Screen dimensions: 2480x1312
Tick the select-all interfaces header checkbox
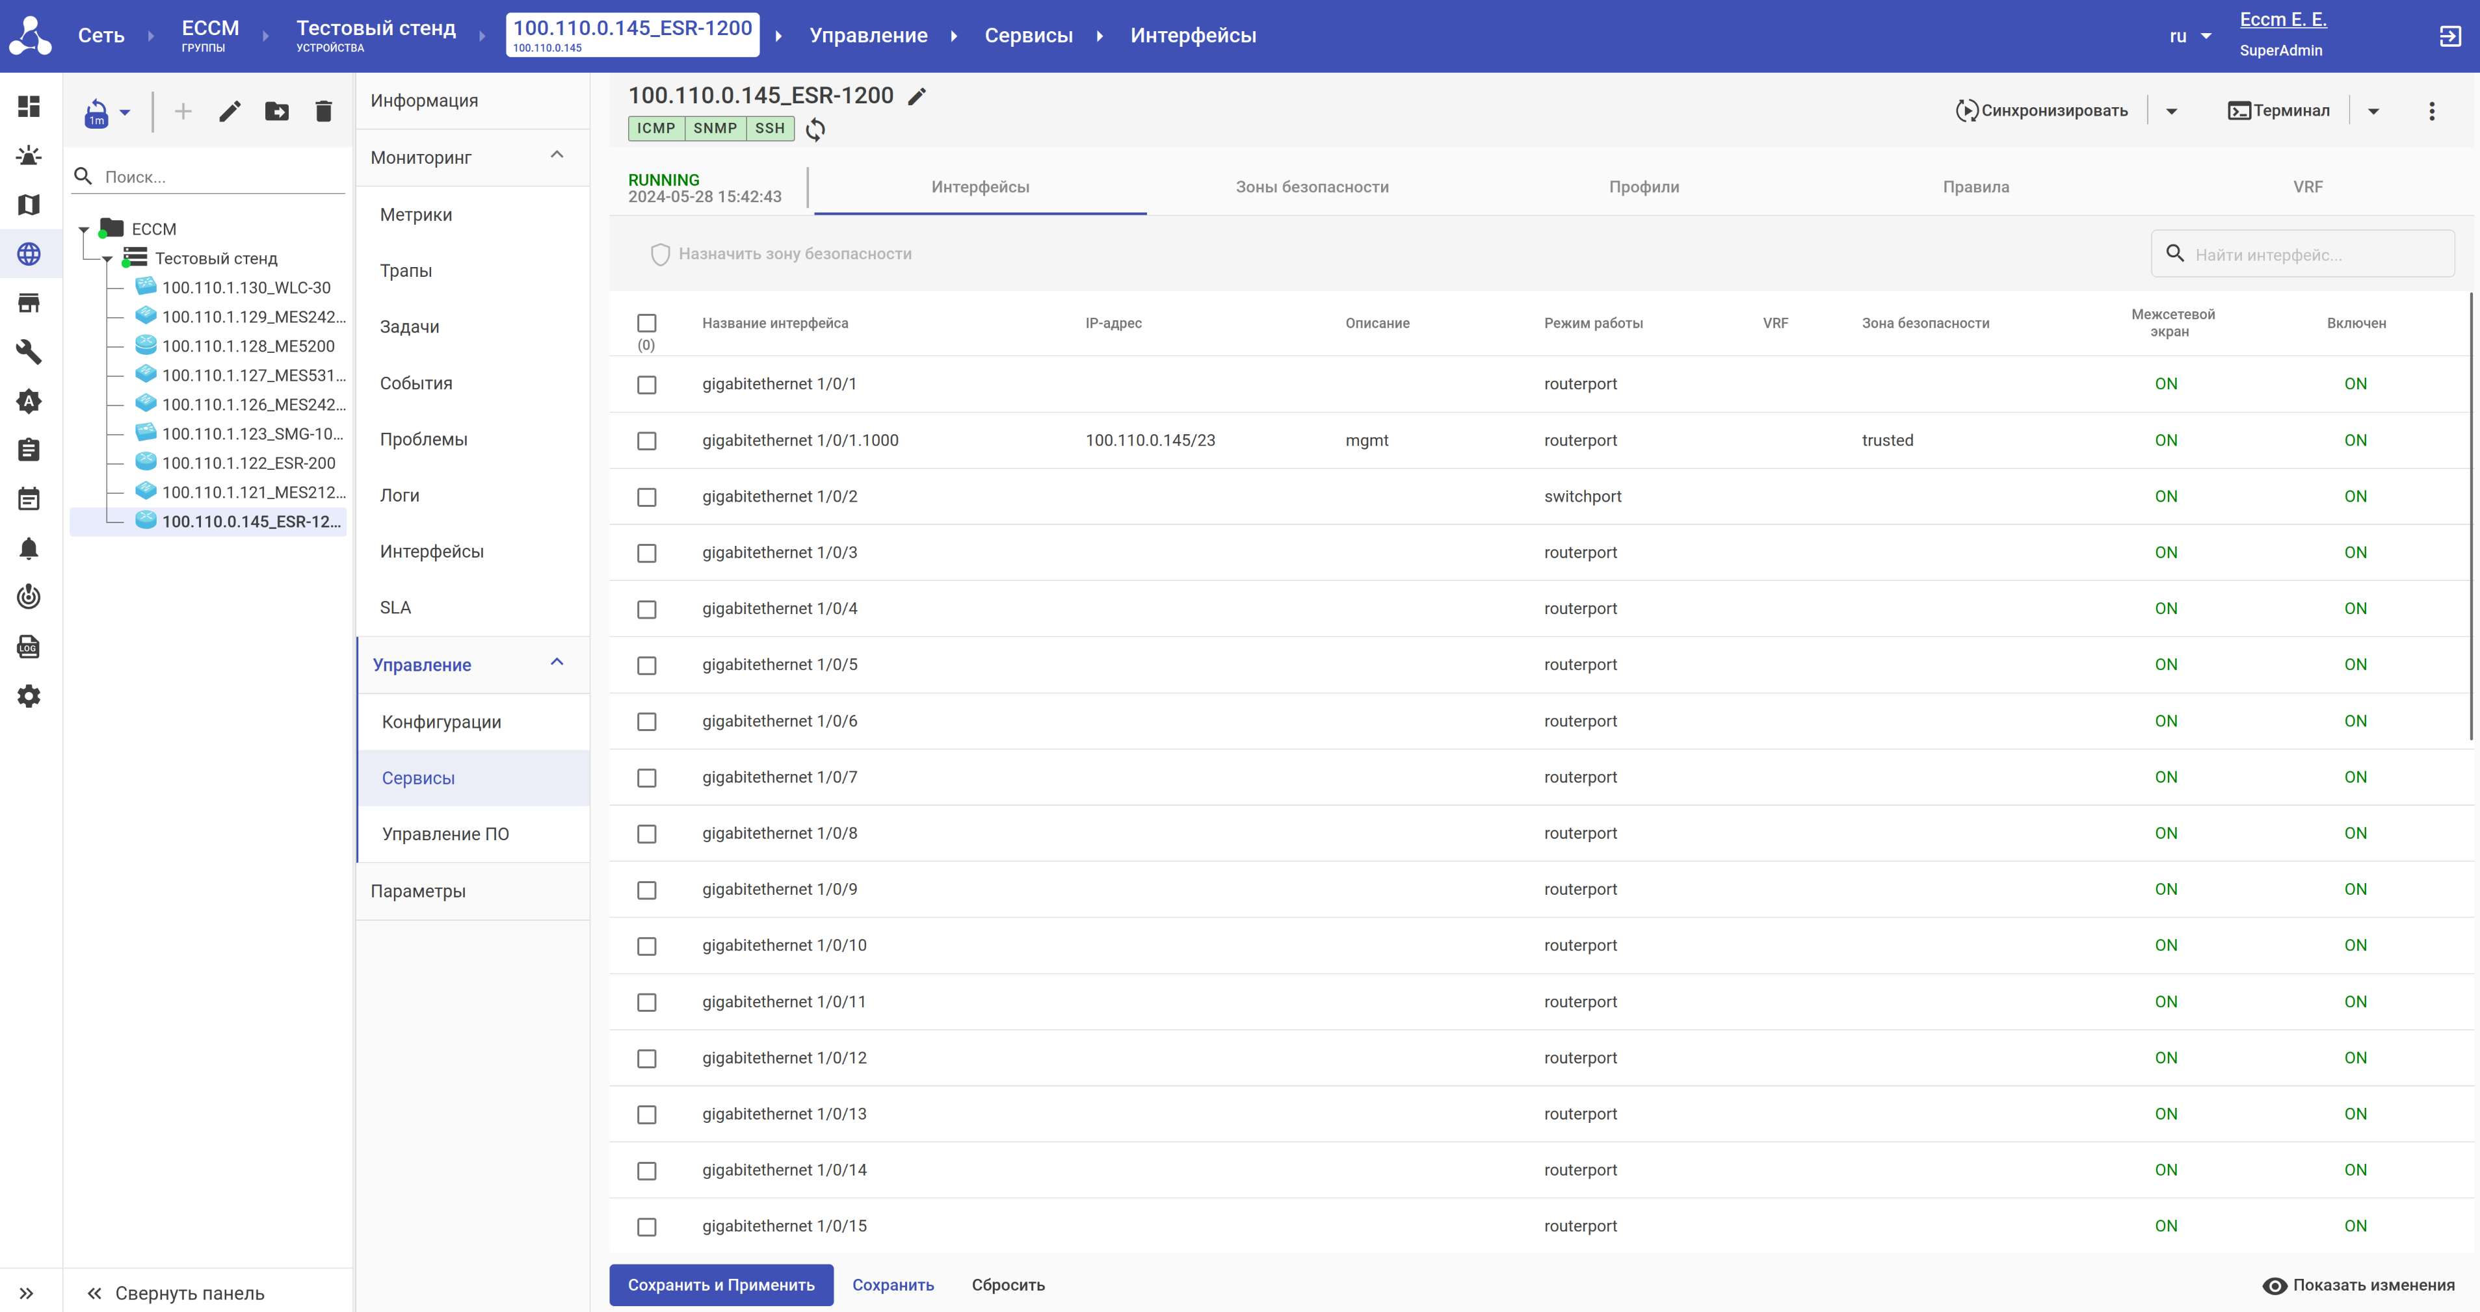click(647, 323)
